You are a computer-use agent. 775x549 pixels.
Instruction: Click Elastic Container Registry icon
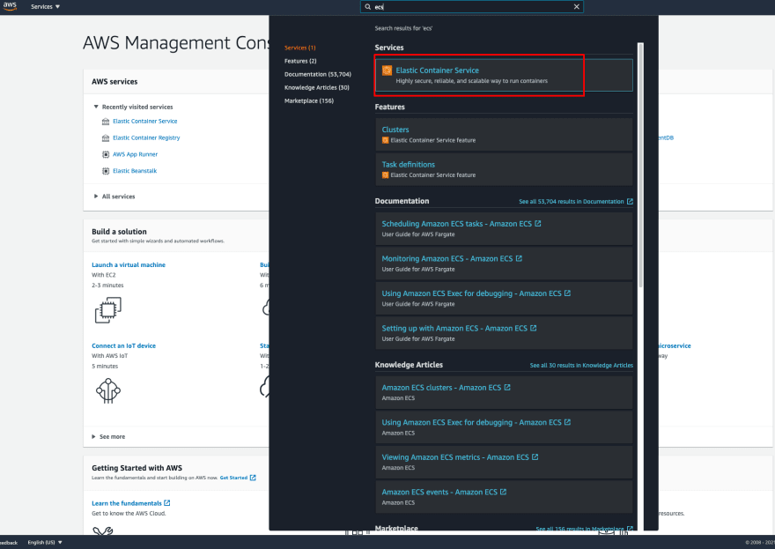[x=106, y=138]
